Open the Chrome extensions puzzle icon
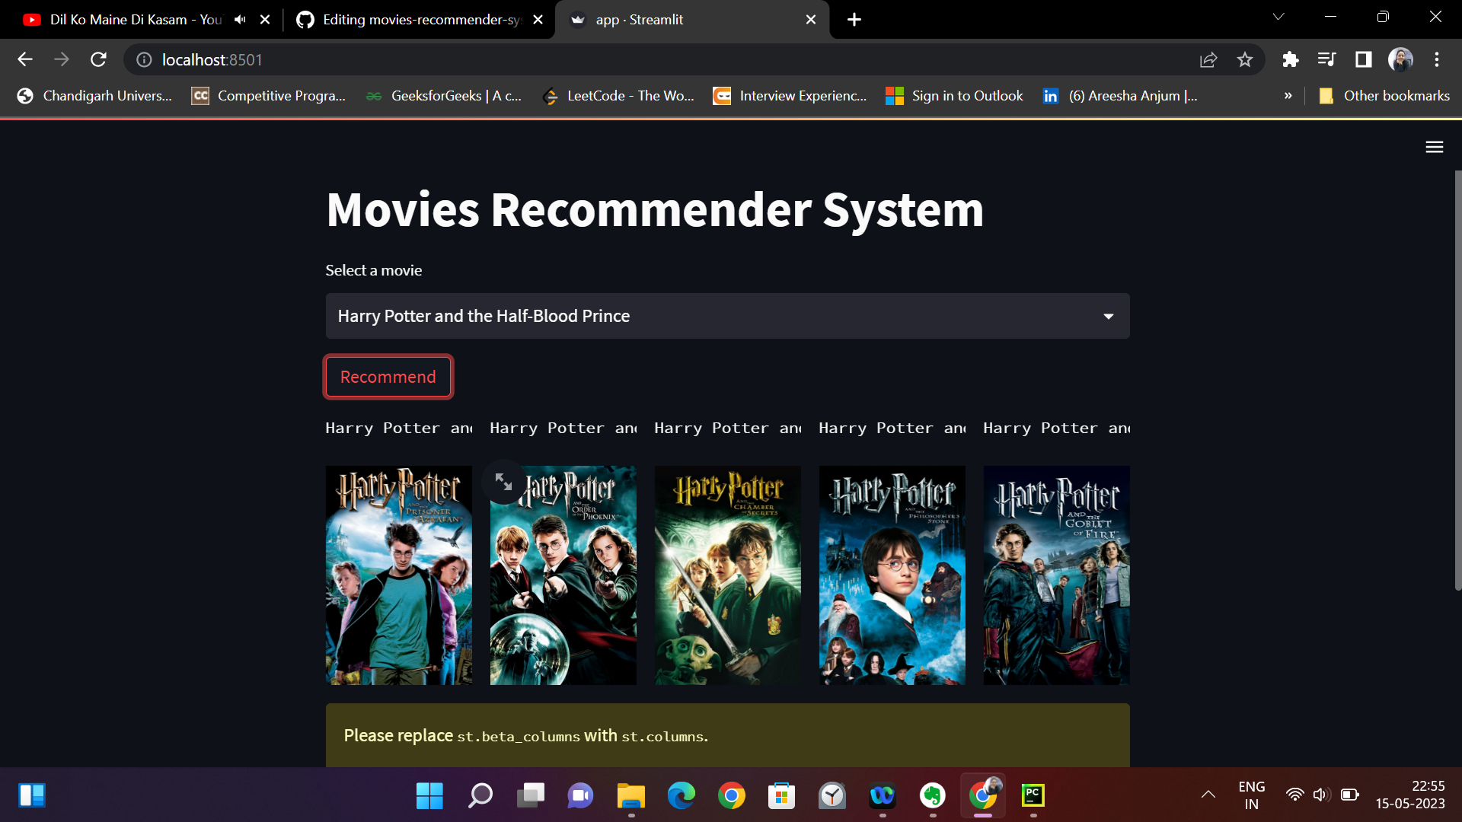The image size is (1462, 822). [x=1291, y=59]
